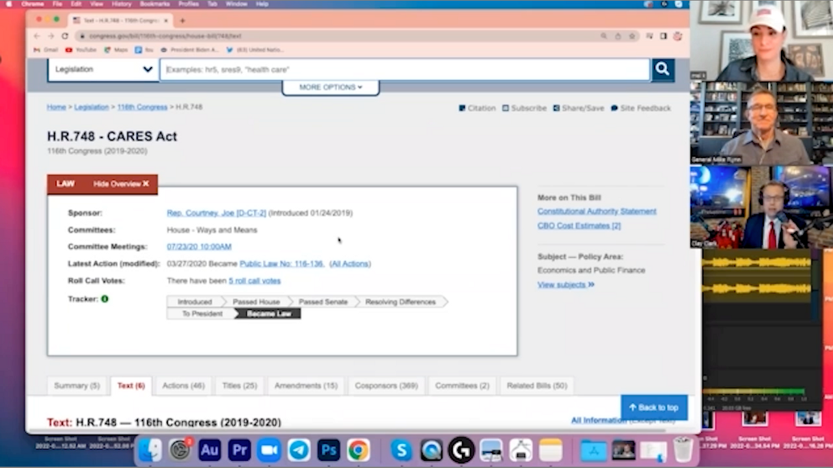Expand MORE OPTIONS under the search bar

[x=331, y=87]
